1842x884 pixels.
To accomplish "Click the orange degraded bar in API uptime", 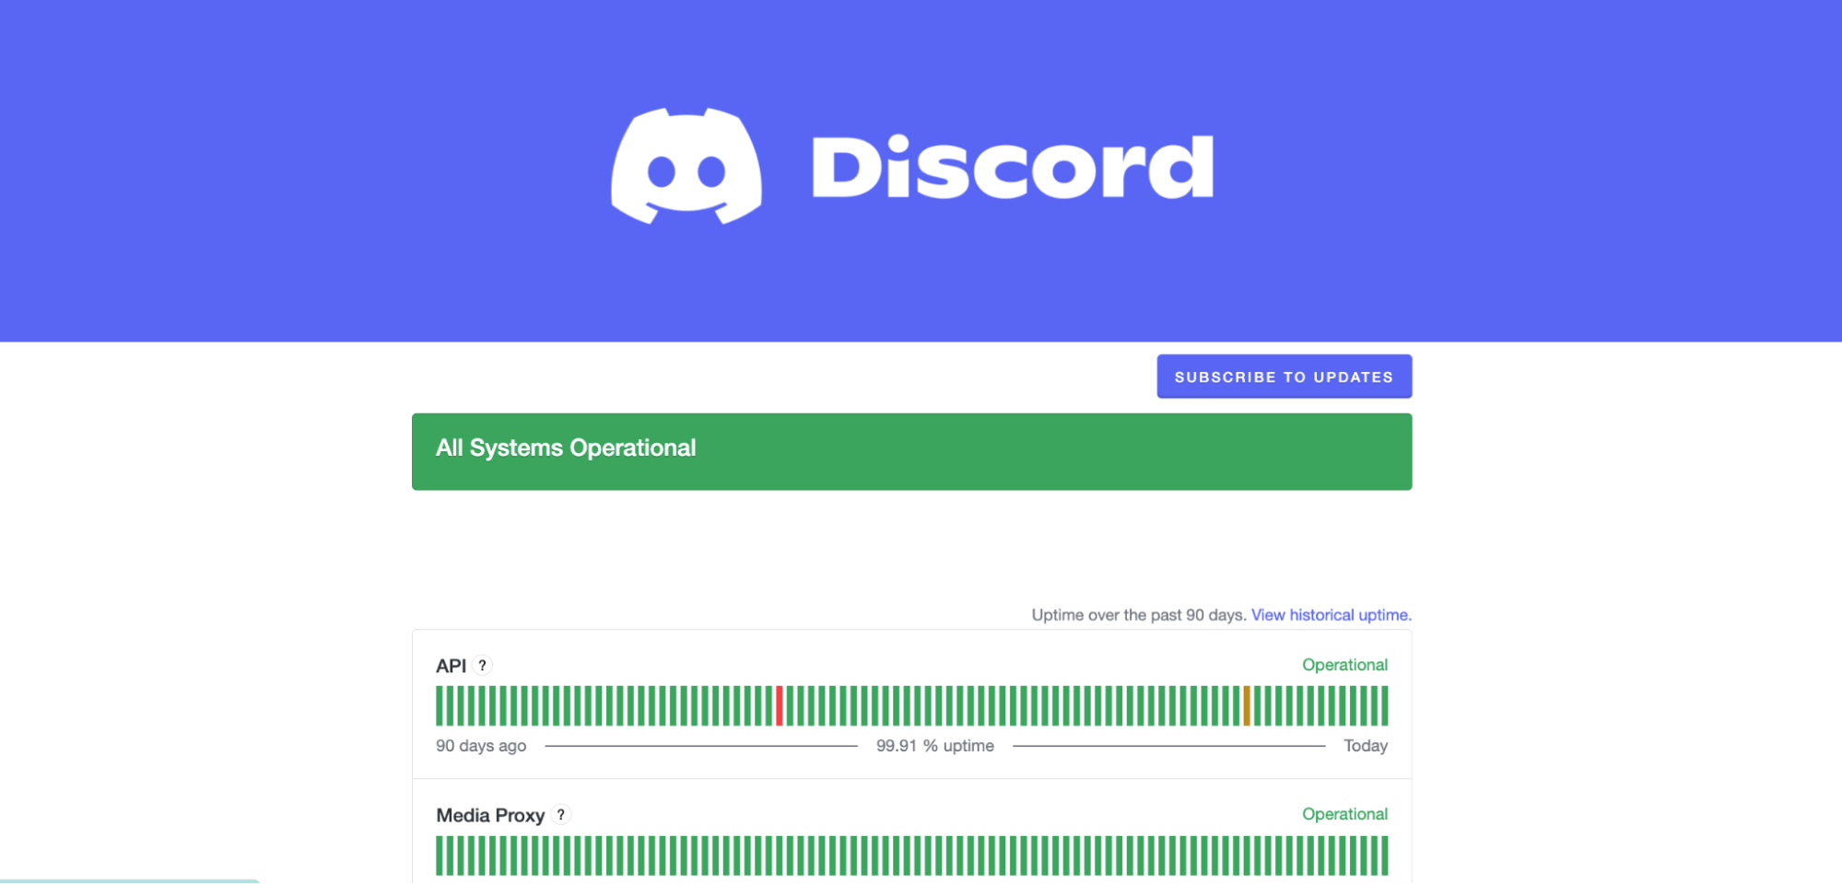I will click(x=1248, y=705).
